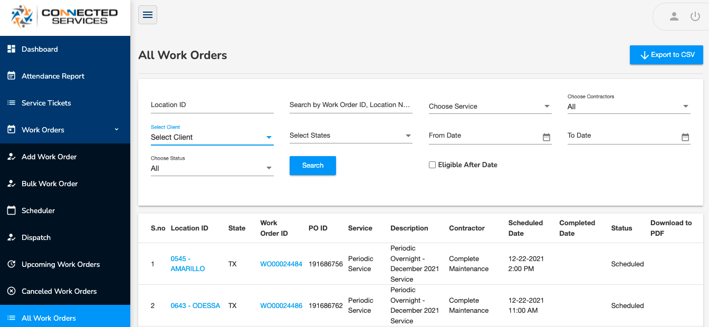The width and height of the screenshot is (709, 327).
Task: Open the Scheduler
Action: [40, 210]
